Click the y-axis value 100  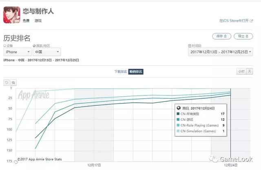(9, 129)
